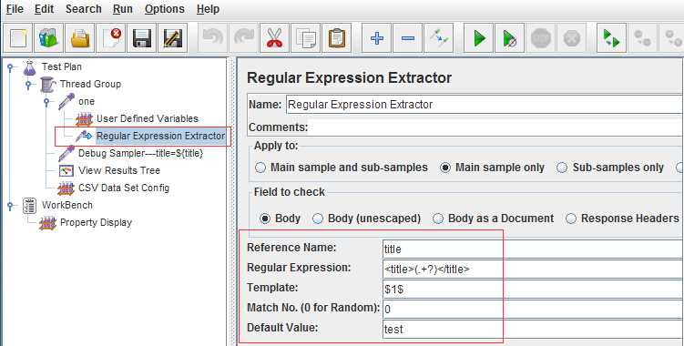This screenshot has width=684, height=346.
Task: Collapse all nodes with minus icon
Action: click(407, 38)
